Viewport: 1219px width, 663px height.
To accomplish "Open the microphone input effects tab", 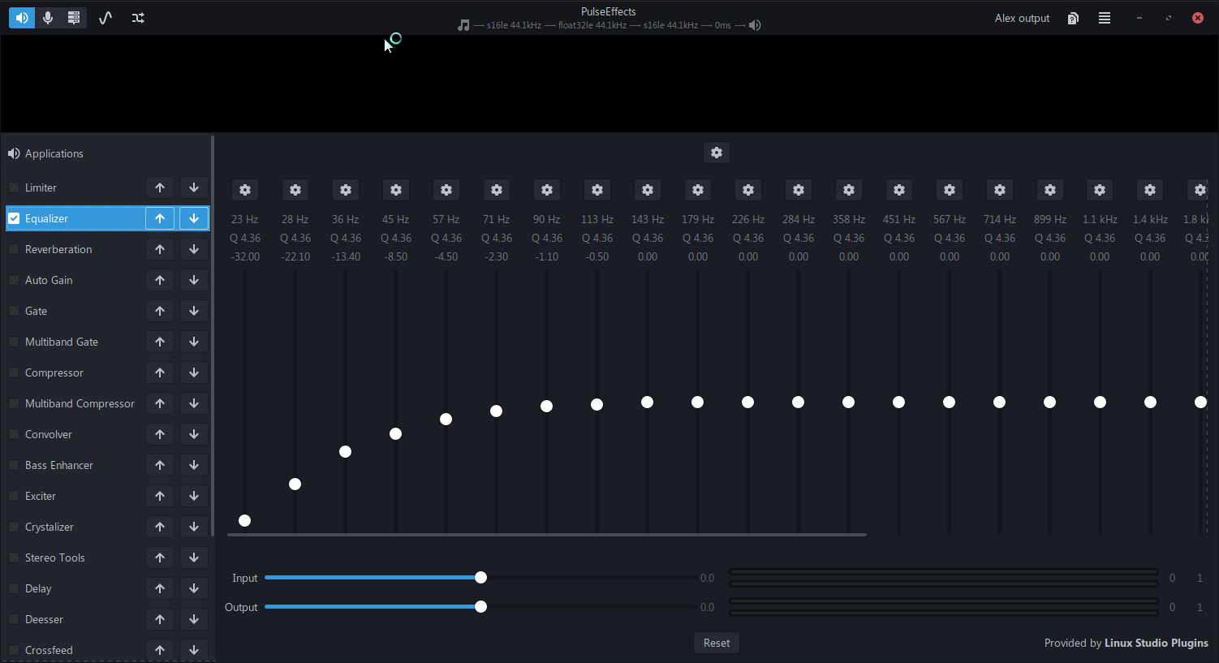I will (48, 18).
